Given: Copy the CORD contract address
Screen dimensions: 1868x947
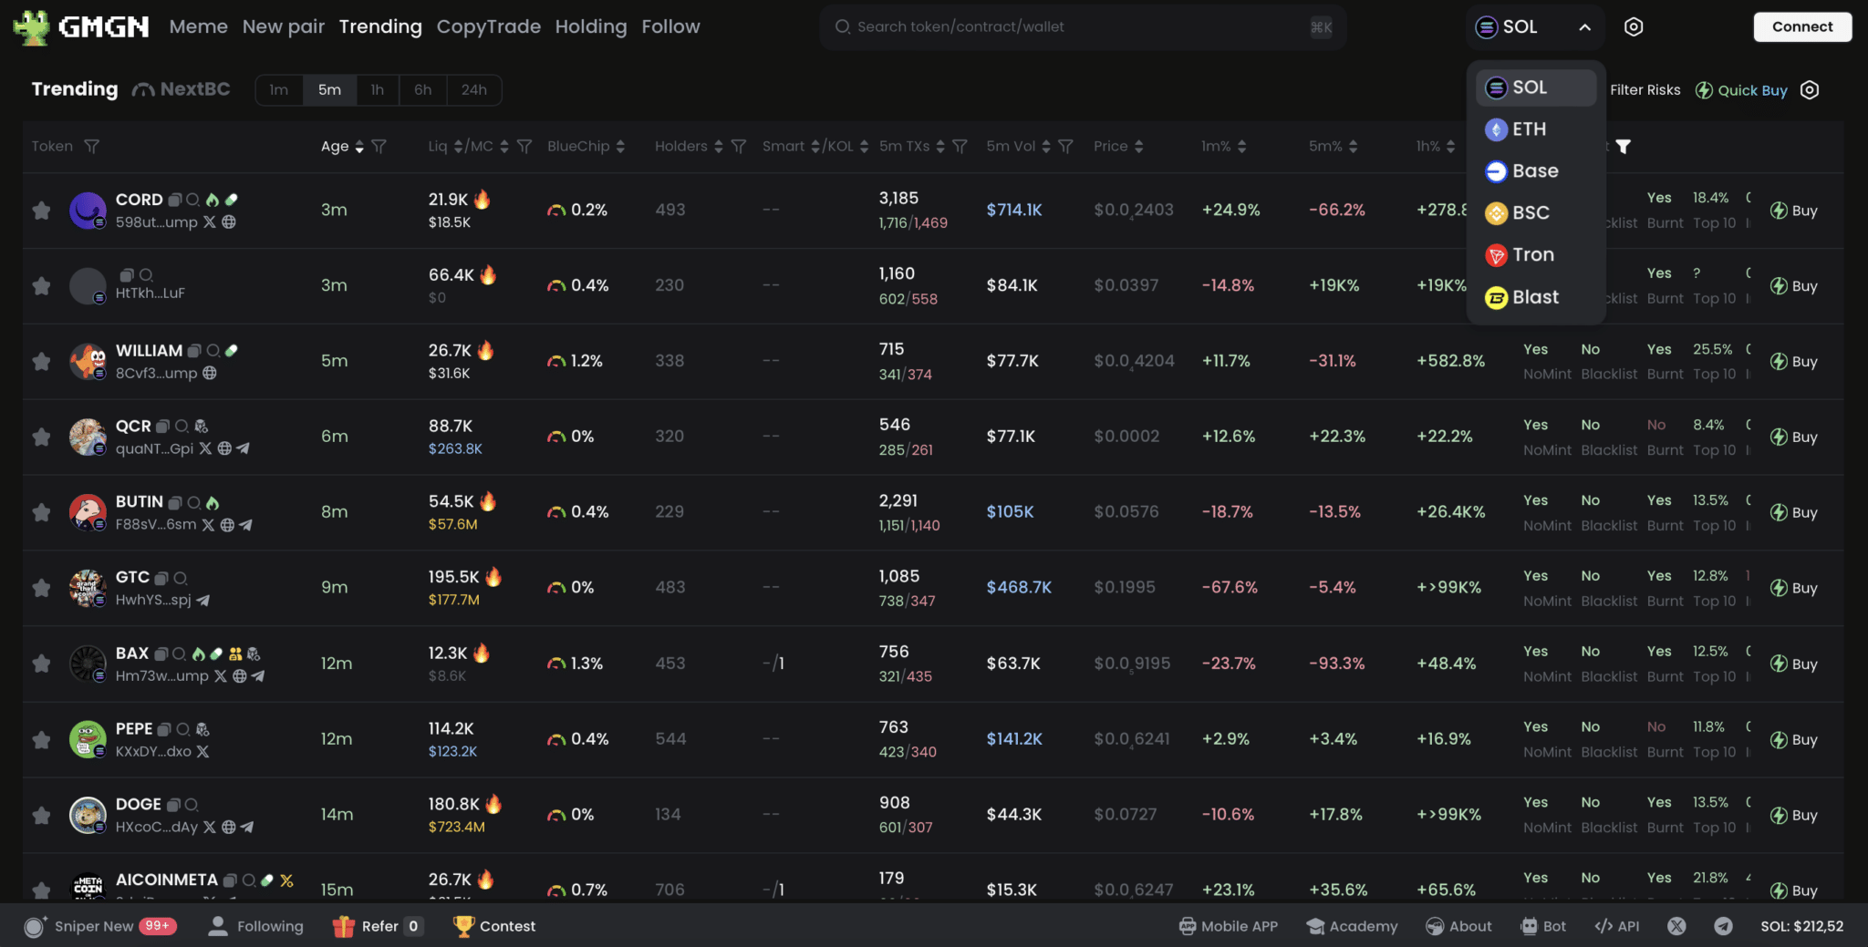Looking at the screenshot, I should (x=174, y=199).
